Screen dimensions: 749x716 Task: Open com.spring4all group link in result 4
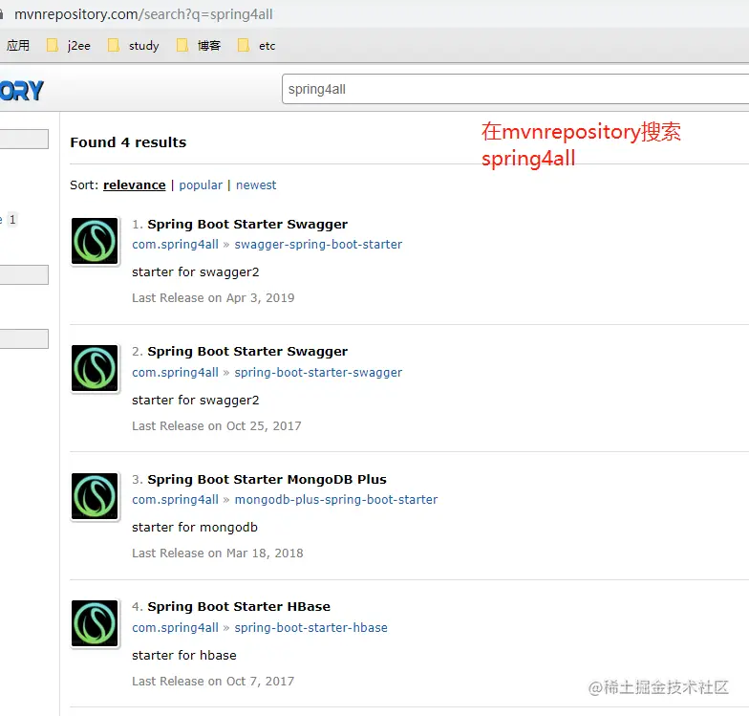click(x=176, y=627)
